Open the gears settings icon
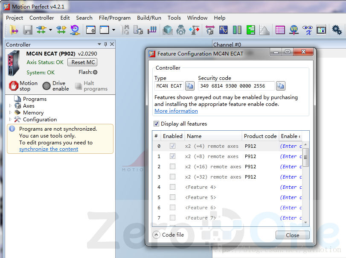346x258 pixels. tap(337, 30)
